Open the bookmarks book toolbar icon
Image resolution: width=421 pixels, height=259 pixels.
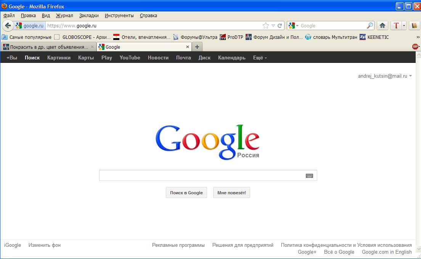point(414,26)
